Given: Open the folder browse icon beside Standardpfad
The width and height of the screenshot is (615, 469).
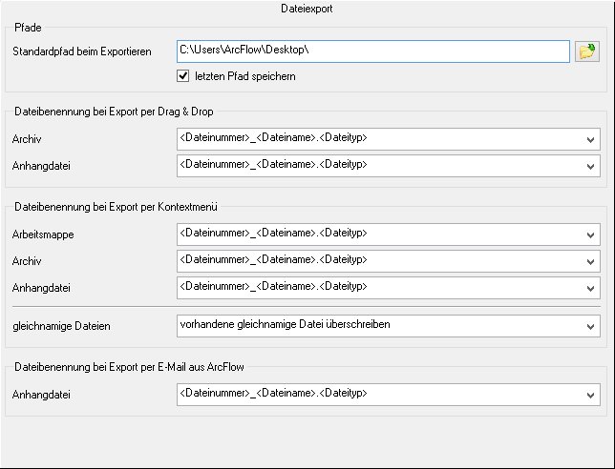Looking at the screenshot, I should pos(587,51).
